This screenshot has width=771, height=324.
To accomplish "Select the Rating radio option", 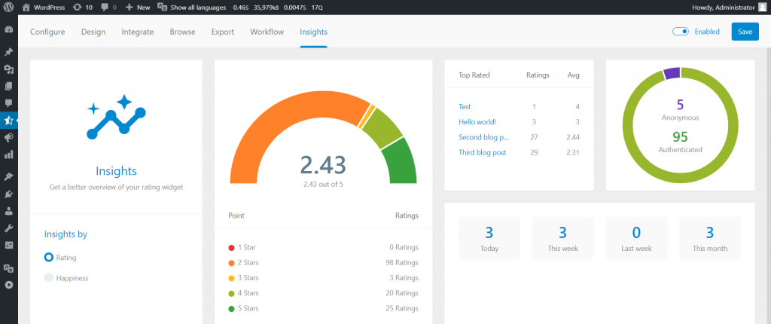I will [48, 258].
